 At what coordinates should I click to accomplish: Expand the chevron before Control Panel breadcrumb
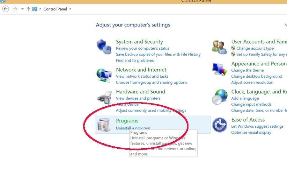pos(40,9)
